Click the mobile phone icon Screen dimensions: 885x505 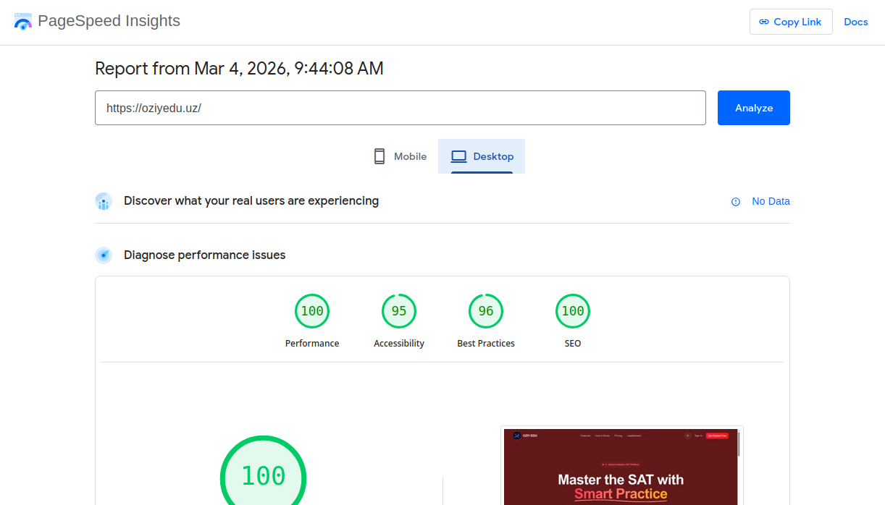point(379,156)
